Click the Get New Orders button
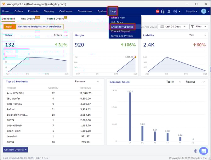This screenshot has height=160, width=211. pos(13,150)
